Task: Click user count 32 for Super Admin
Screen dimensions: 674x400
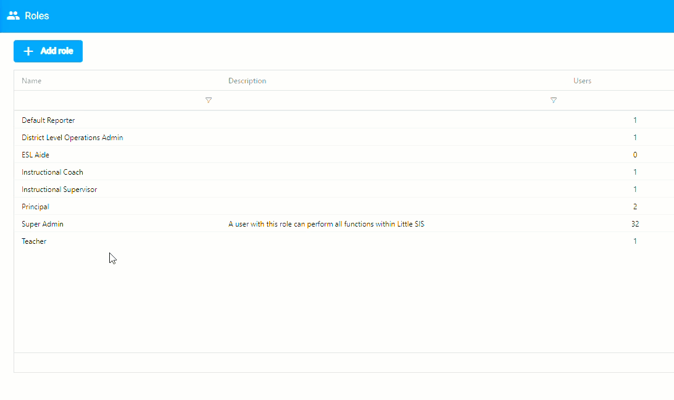Action: point(635,224)
